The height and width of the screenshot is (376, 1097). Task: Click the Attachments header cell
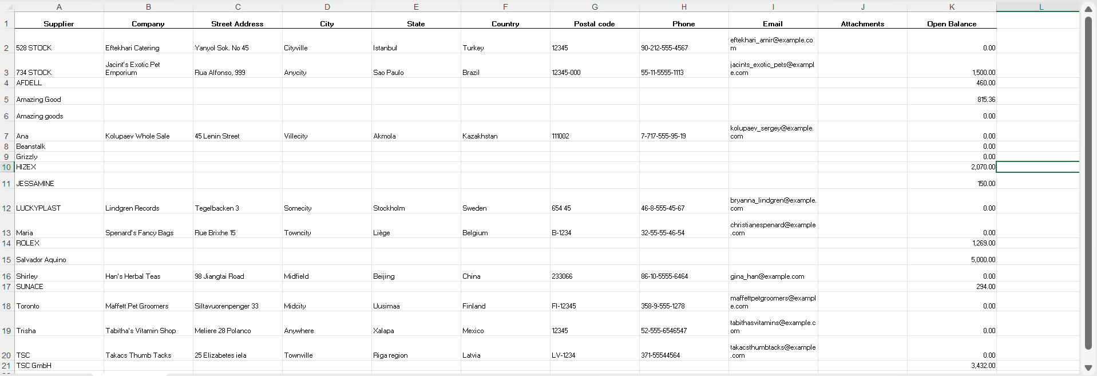click(862, 24)
